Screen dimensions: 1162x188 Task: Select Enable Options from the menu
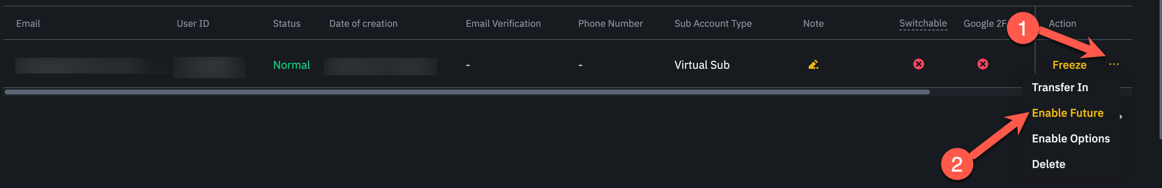1070,138
